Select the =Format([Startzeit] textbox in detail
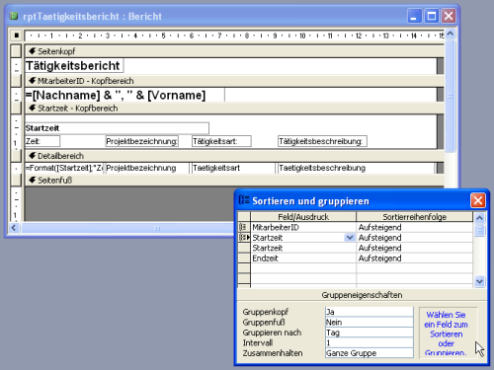The width and height of the screenshot is (494, 370). [64, 168]
